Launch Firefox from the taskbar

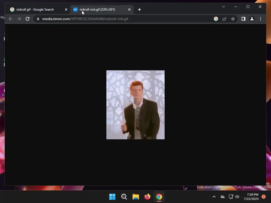147,197
